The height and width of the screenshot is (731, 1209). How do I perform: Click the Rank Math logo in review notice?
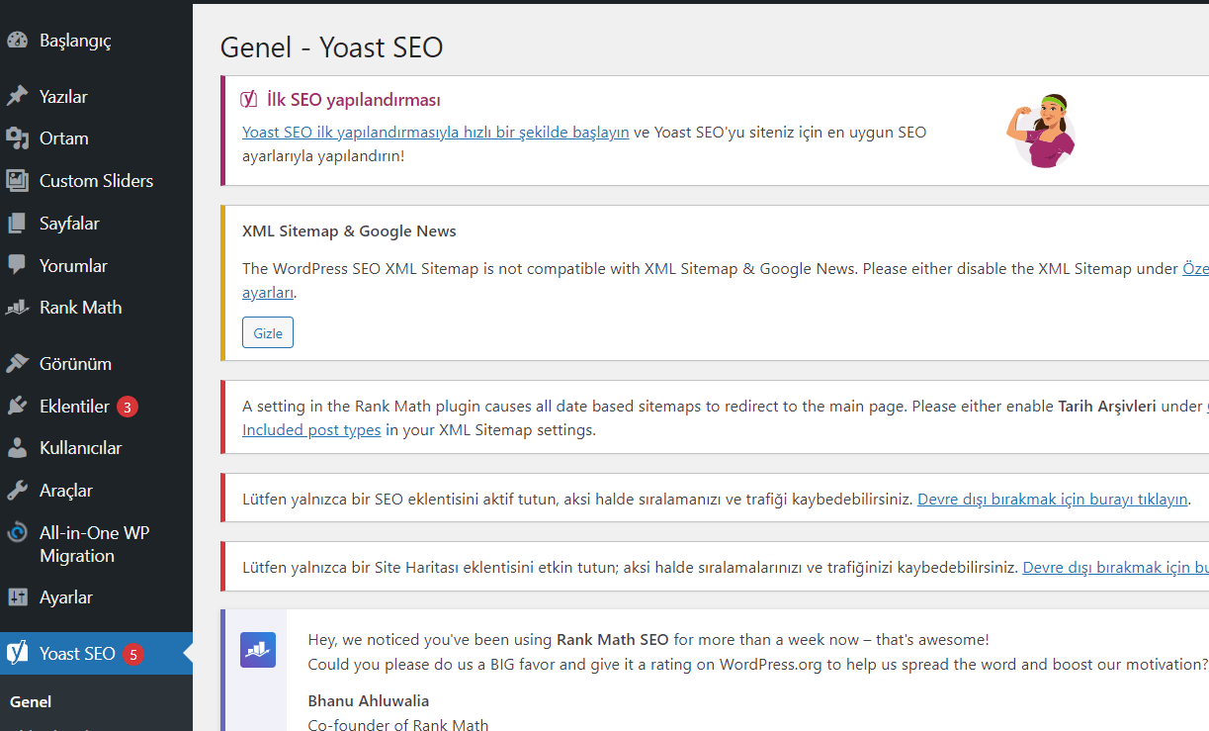click(x=258, y=650)
